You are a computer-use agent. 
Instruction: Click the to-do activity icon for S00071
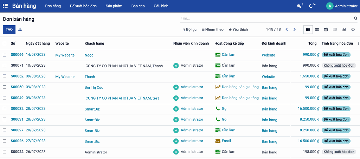pyautogui.click(x=218, y=66)
